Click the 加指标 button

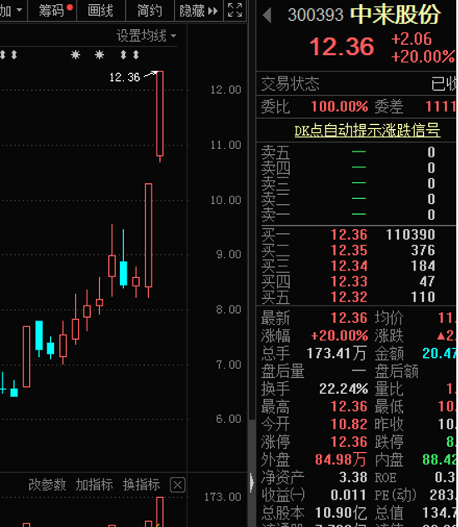click(x=94, y=485)
